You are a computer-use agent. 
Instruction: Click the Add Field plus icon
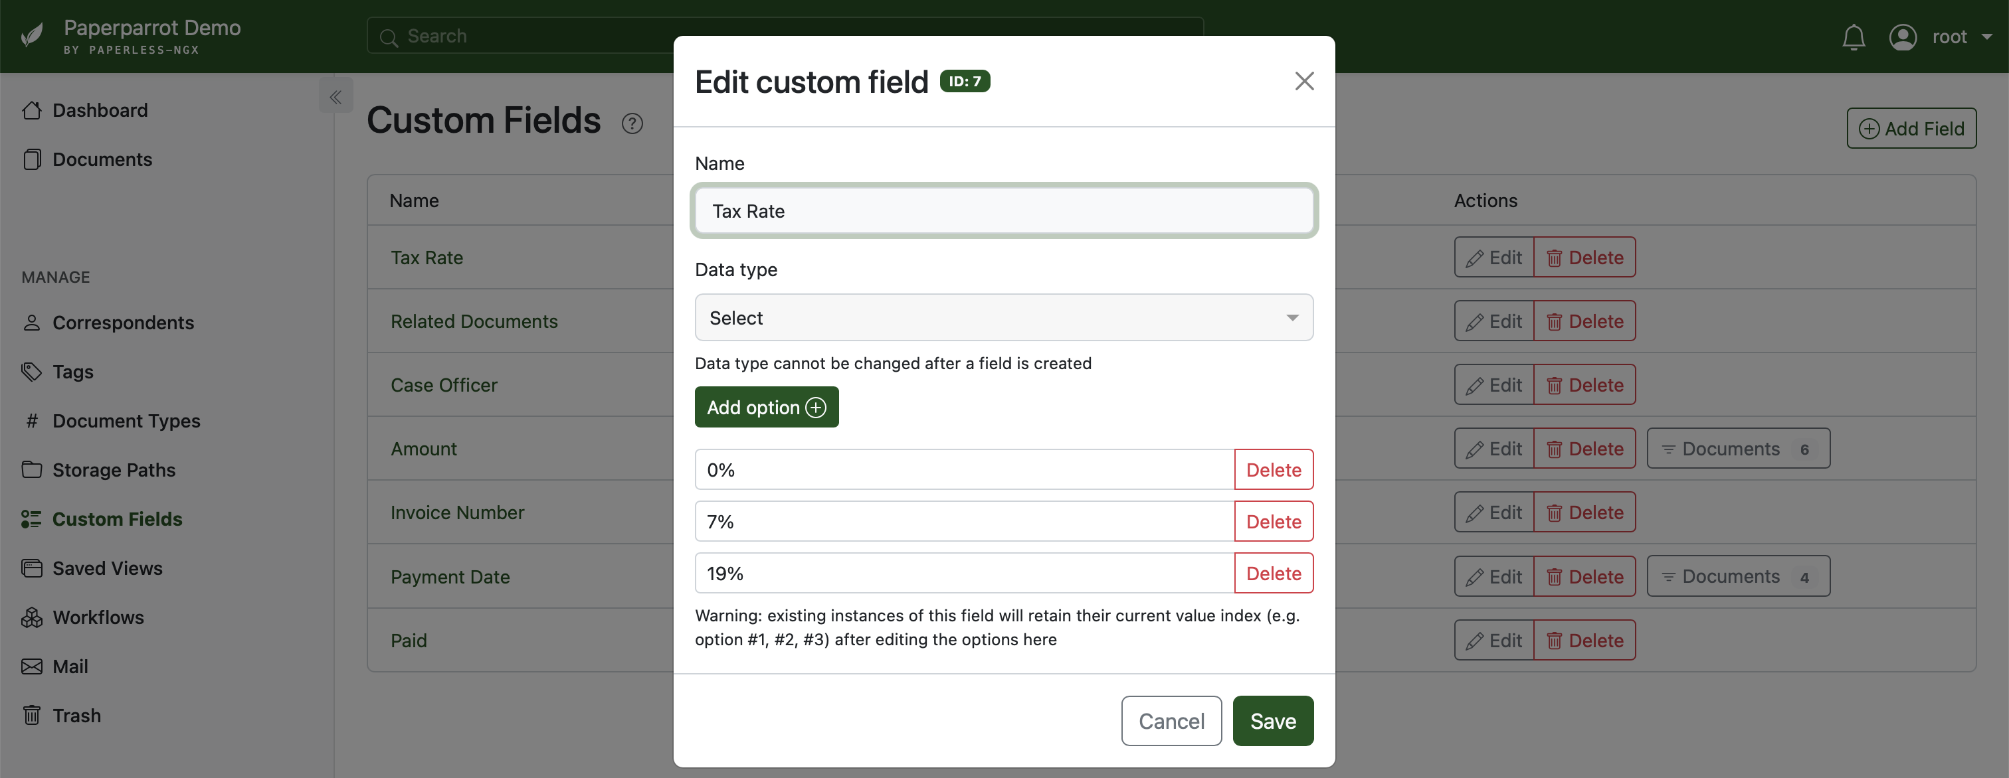pyautogui.click(x=1870, y=128)
